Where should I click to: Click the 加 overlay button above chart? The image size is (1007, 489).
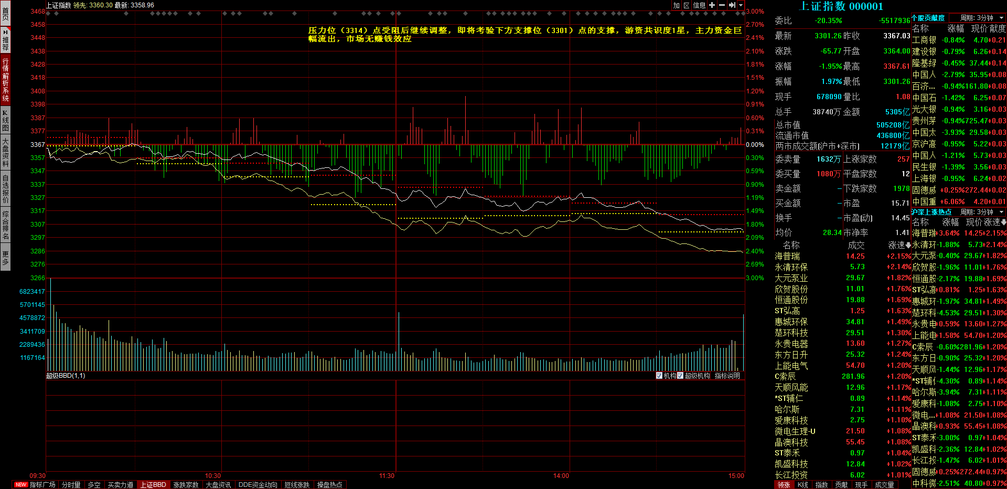pyautogui.click(x=677, y=5)
